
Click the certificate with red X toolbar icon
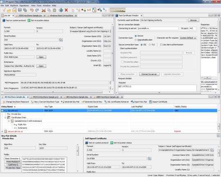click(94, 10)
